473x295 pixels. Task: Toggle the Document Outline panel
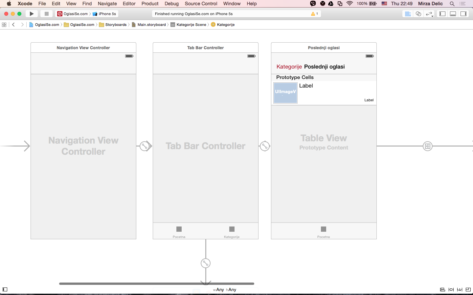coord(5,290)
